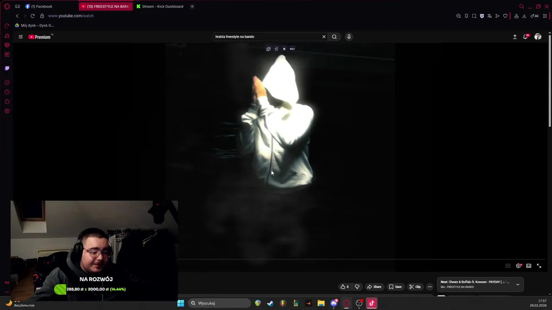Open the YouTube hamburger guide menu
Image resolution: width=552 pixels, height=310 pixels.
click(x=20, y=37)
